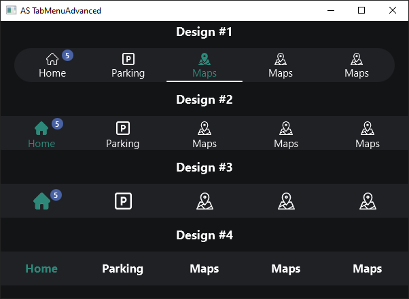409x299 pixels.
Task: Switch to Parking tab label in Design #1
Action: point(128,73)
